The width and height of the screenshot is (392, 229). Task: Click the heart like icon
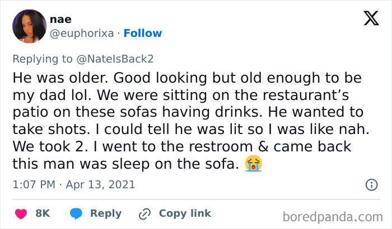click(x=21, y=213)
